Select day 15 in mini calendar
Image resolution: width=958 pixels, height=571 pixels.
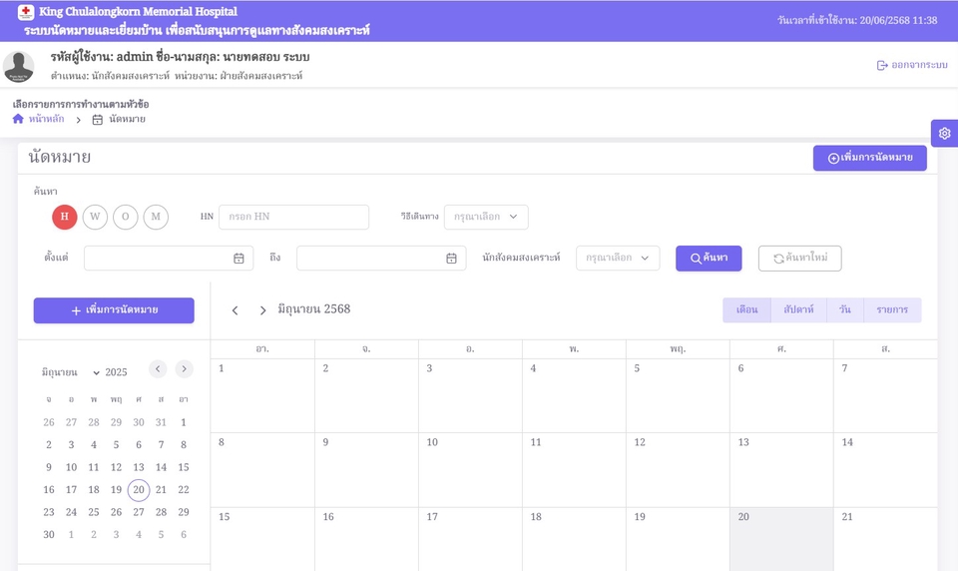[x=184, y=467]
